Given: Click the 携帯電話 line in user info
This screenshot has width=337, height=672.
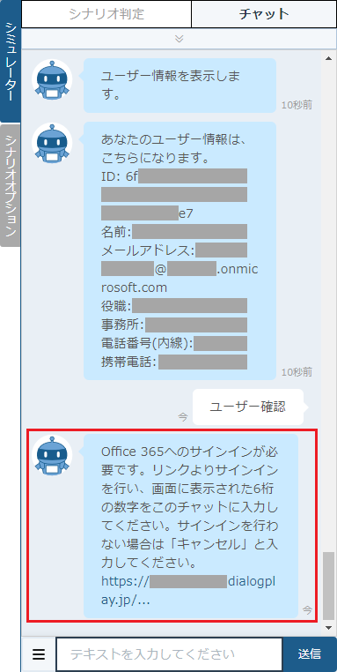Looking at the screenshot, I should 174,362.
